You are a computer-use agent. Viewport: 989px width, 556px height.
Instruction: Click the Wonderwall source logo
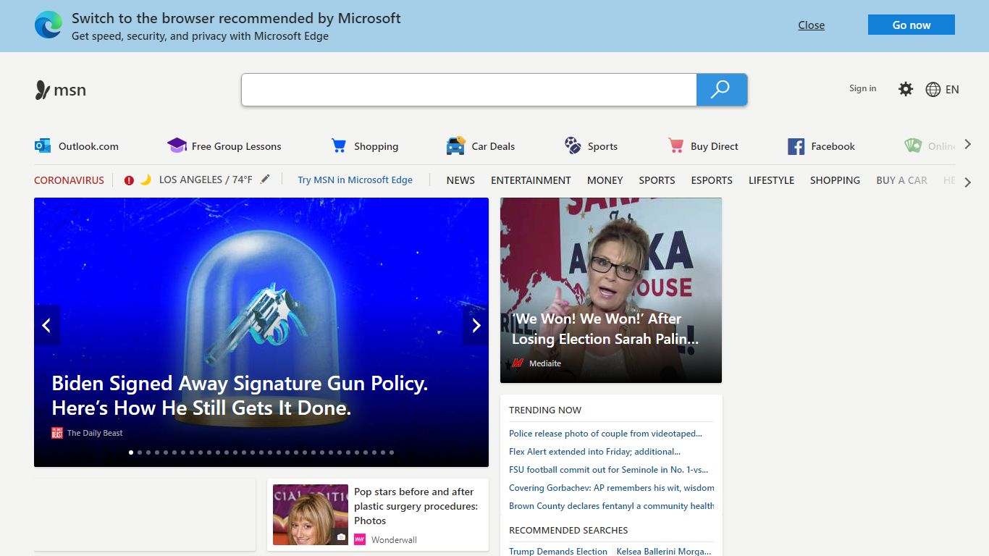360,539
